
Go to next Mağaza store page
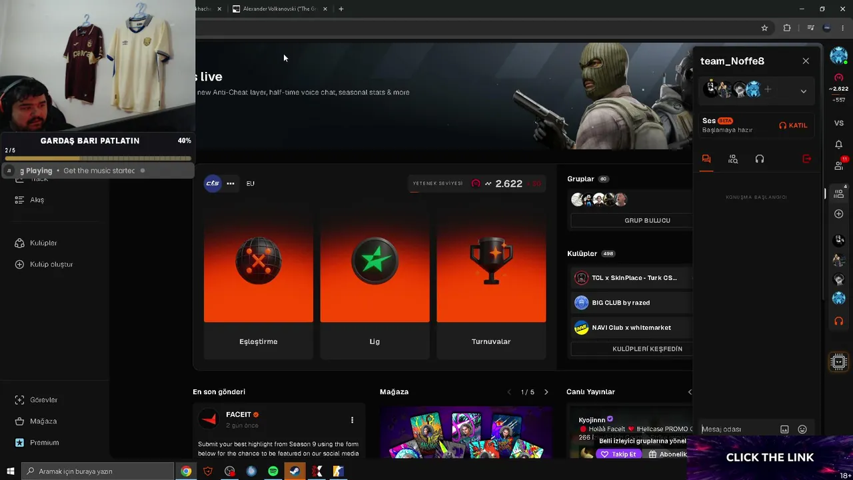click(546, 392)
